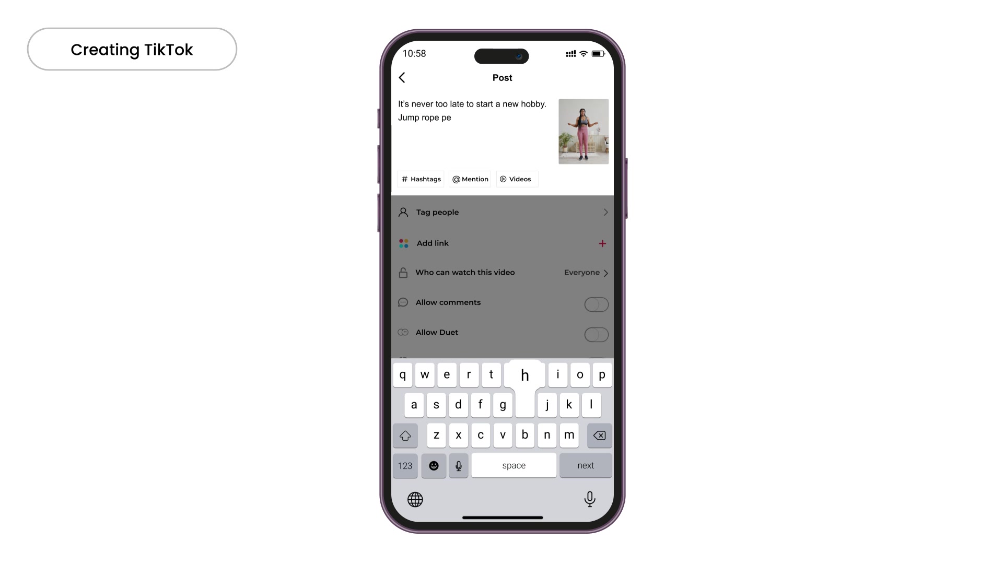Tap the Add link plus button

pyautogui.click(x=603, y=243)
